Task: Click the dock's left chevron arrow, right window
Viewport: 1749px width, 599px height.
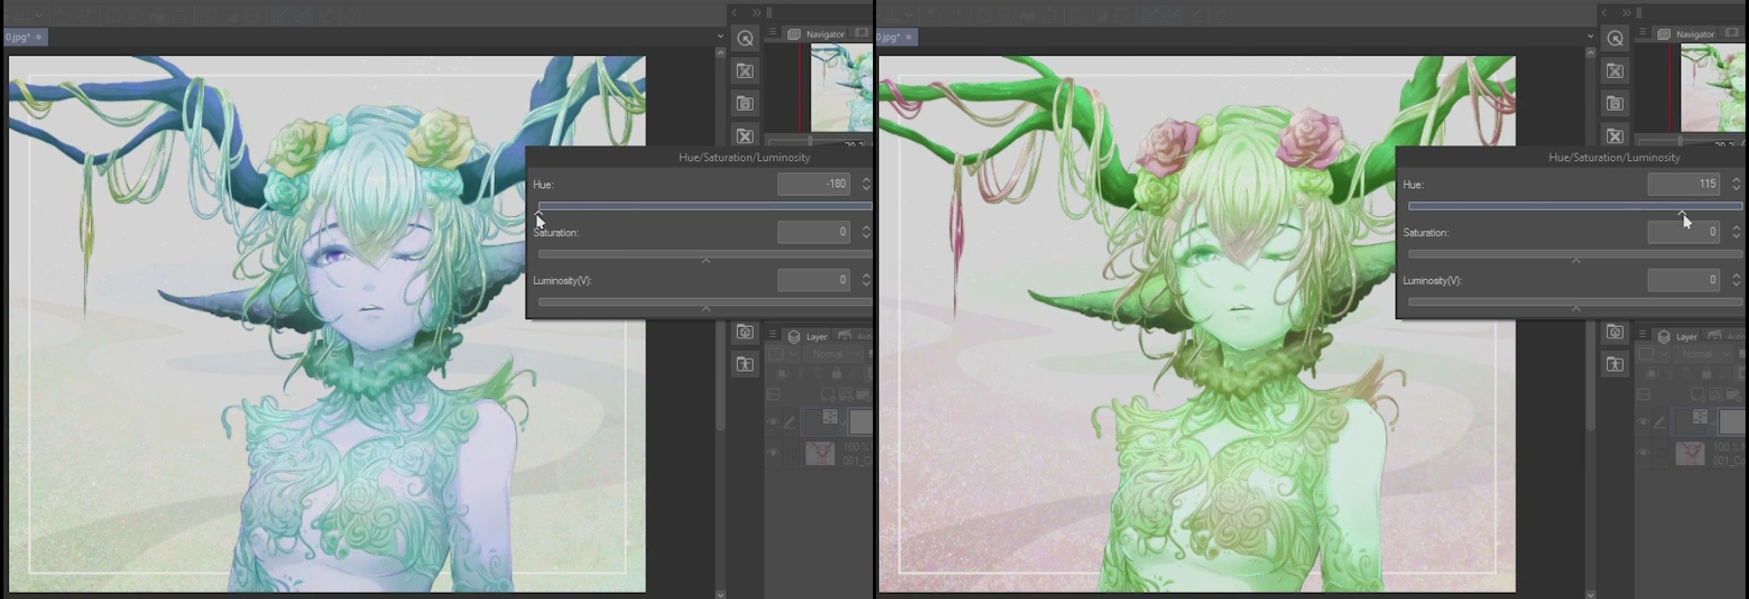Action: click(x=1605, y=13)
